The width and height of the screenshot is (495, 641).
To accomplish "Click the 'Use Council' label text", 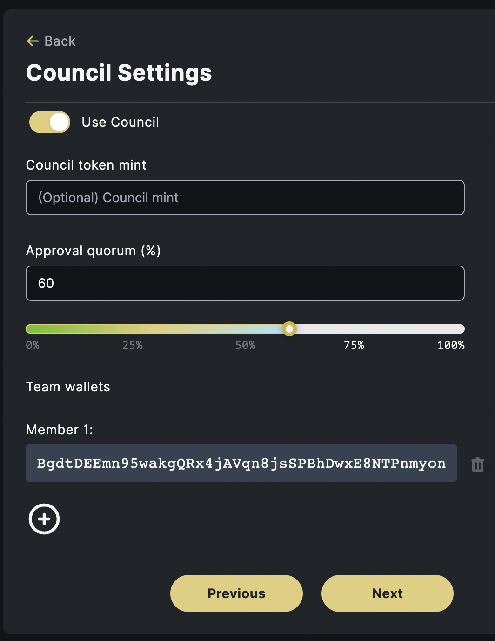I will point(120,122).
